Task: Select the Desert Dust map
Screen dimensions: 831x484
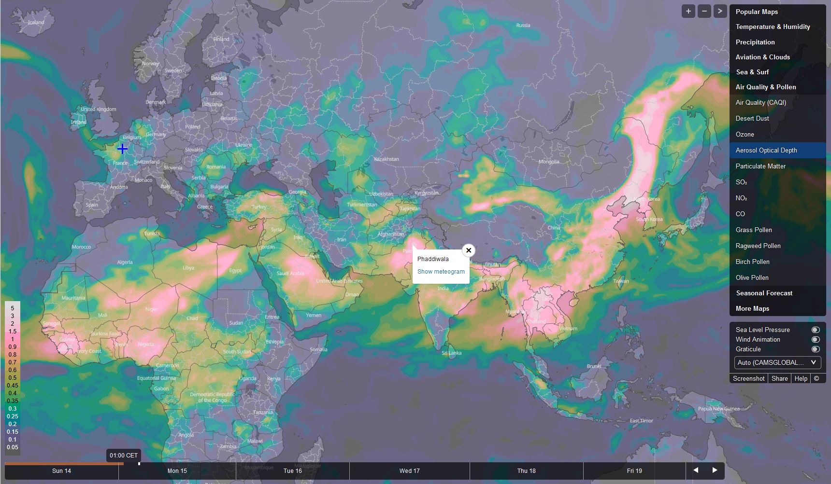Action: point(752,118)
